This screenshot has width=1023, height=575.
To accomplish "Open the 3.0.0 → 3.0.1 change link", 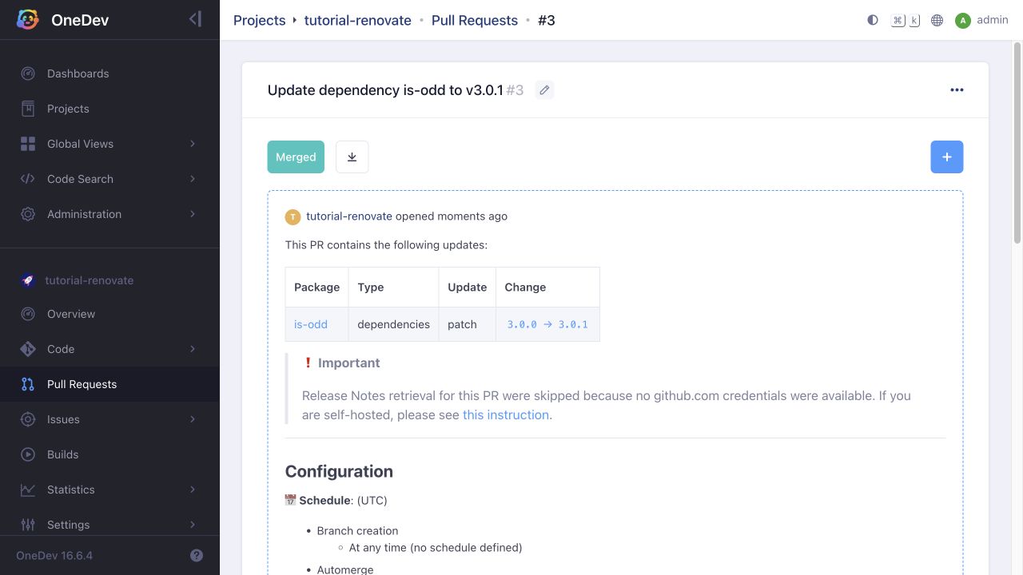I will (x=547, y=324).
